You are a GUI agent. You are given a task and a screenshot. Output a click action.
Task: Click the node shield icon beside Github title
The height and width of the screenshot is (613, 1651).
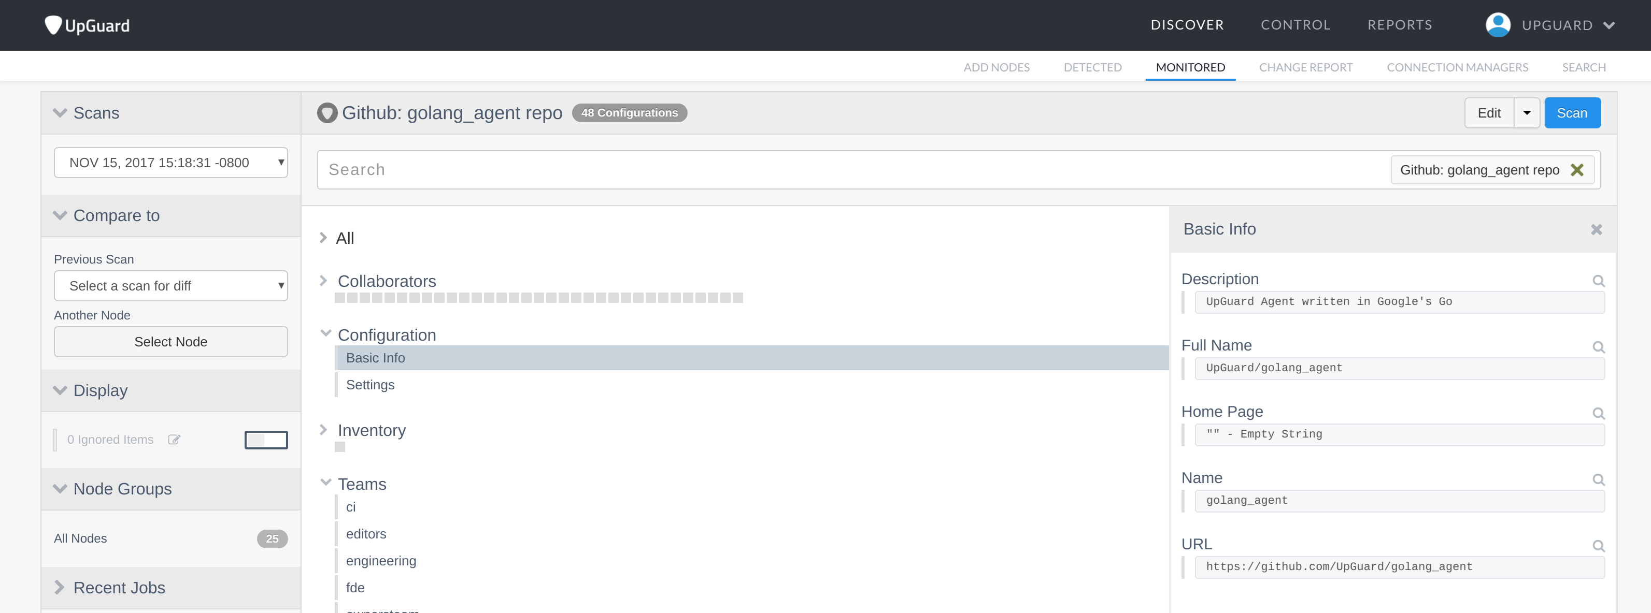327,113
